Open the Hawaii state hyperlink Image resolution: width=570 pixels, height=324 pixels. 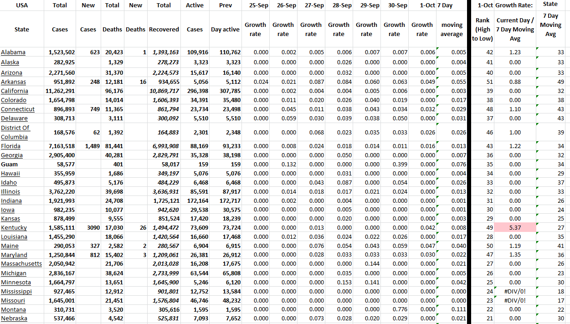[10, 173]
